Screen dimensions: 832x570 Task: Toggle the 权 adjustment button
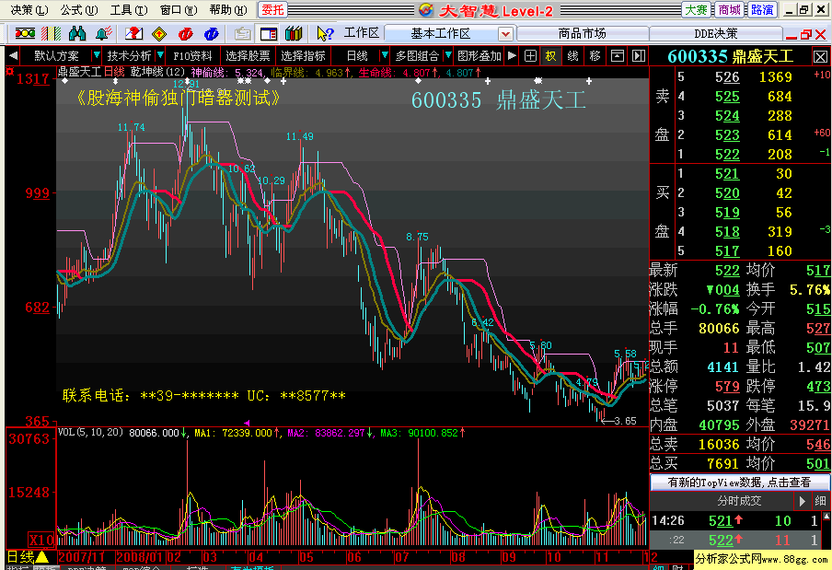click(x=550, y=56)
